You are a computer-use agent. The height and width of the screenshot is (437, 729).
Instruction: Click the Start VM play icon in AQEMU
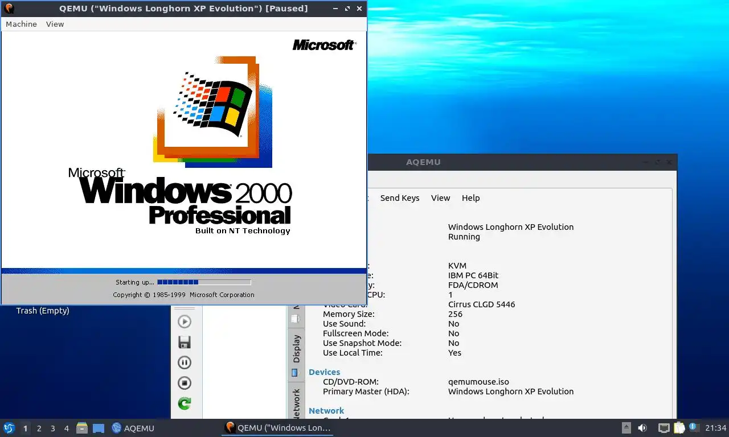184,321
